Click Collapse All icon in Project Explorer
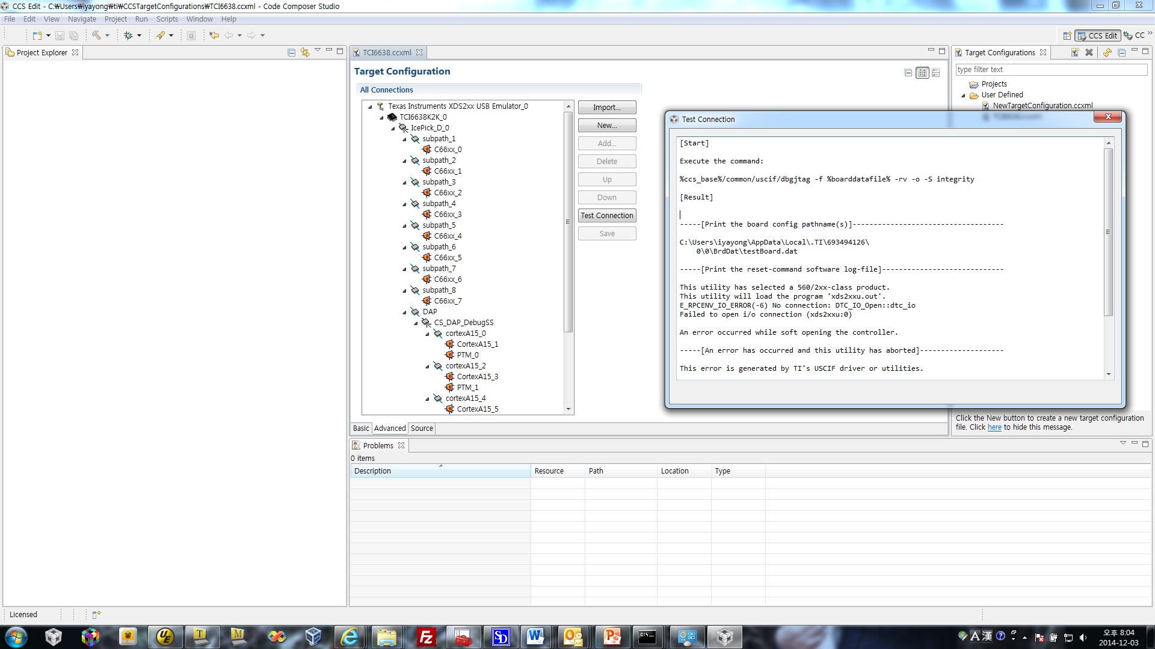The width and height of the screenshot is (1155, 649). (291, 52)
